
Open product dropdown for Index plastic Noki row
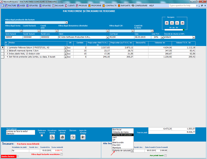(66, 54)
